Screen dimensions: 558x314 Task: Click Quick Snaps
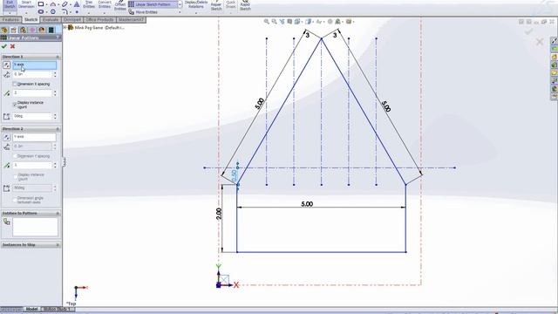[230, 5]
